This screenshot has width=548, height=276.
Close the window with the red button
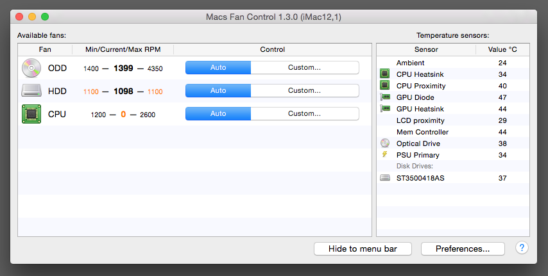(x=19, y=17)
